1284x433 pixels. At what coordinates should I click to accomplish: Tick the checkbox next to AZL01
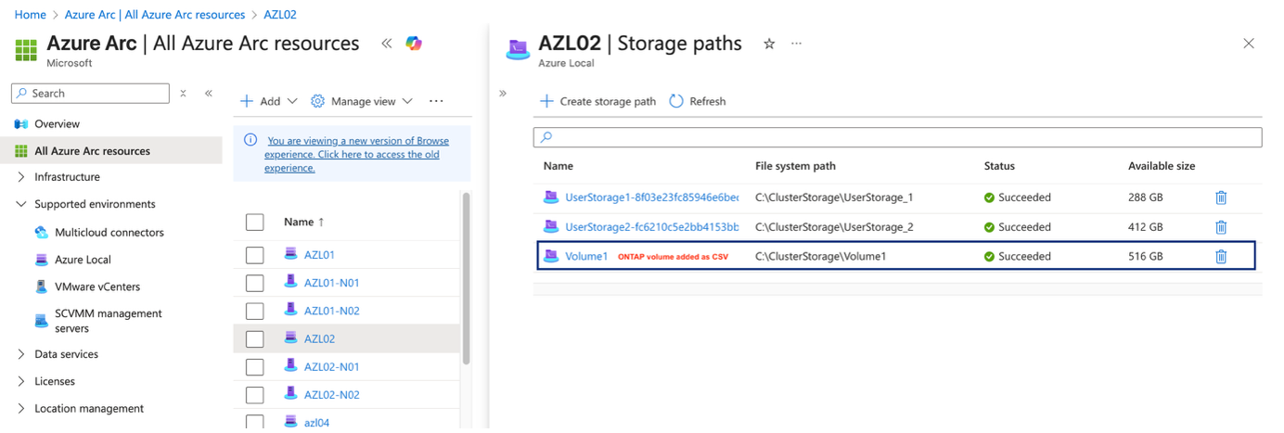tap(254, 255)
